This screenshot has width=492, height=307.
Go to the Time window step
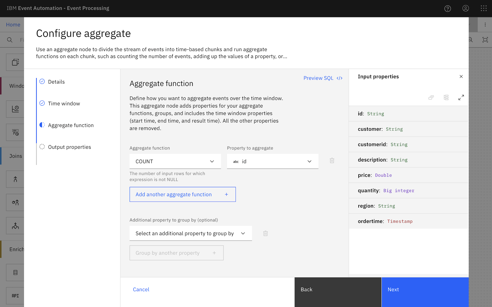(x=64, y=104)
